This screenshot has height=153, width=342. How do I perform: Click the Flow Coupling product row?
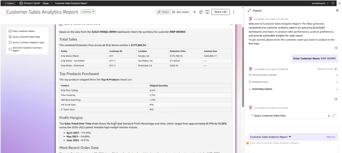tap(146, 95)
